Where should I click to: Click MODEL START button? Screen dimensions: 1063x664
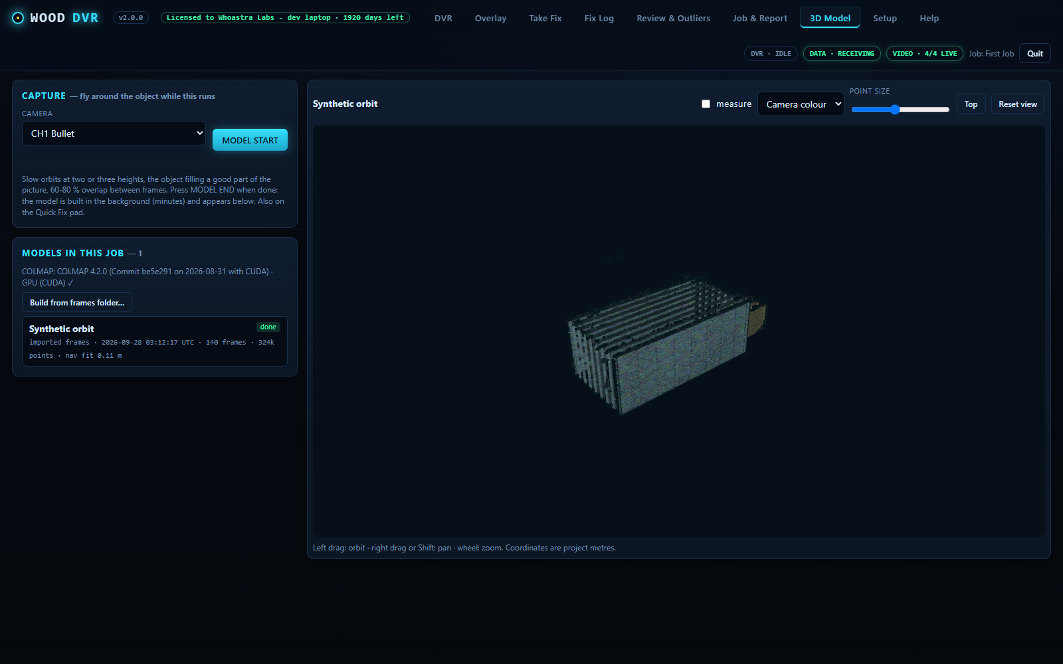[250, 140]
